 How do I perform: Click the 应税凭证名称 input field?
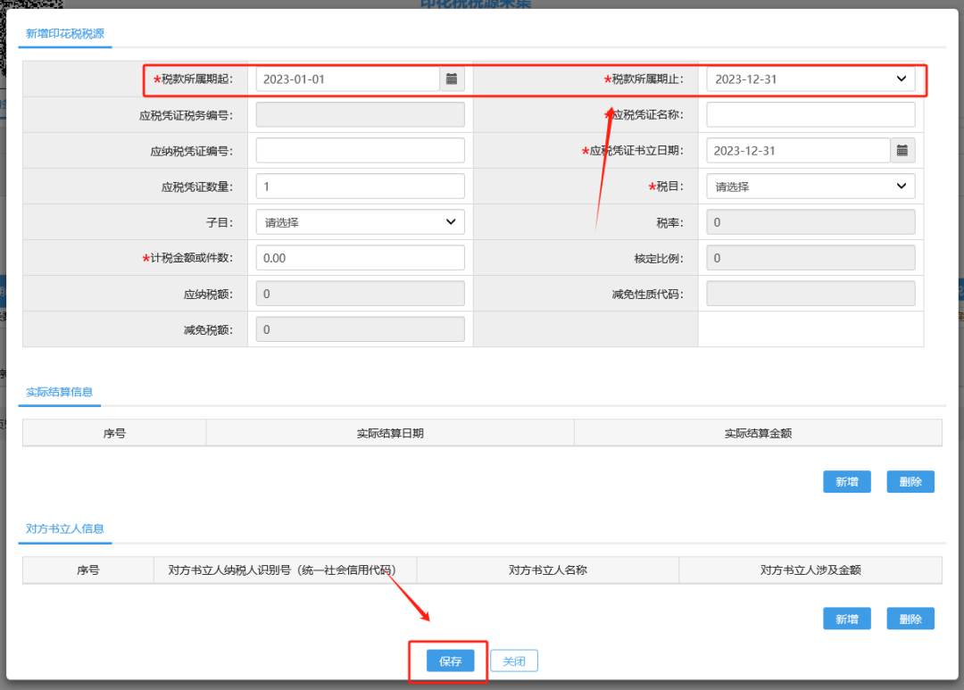pos(810,115)
